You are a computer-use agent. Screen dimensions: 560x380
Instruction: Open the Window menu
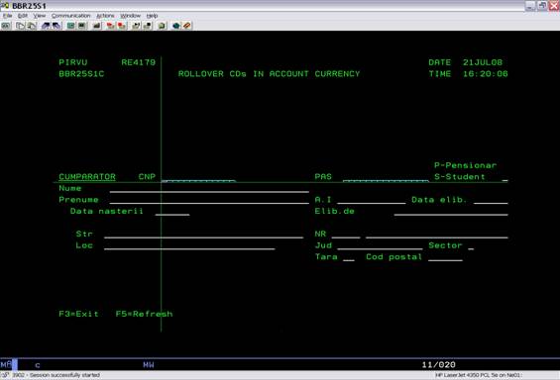(131, 16)
